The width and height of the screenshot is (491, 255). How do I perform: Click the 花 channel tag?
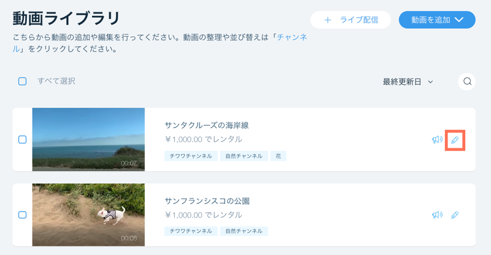coord(279,156)
